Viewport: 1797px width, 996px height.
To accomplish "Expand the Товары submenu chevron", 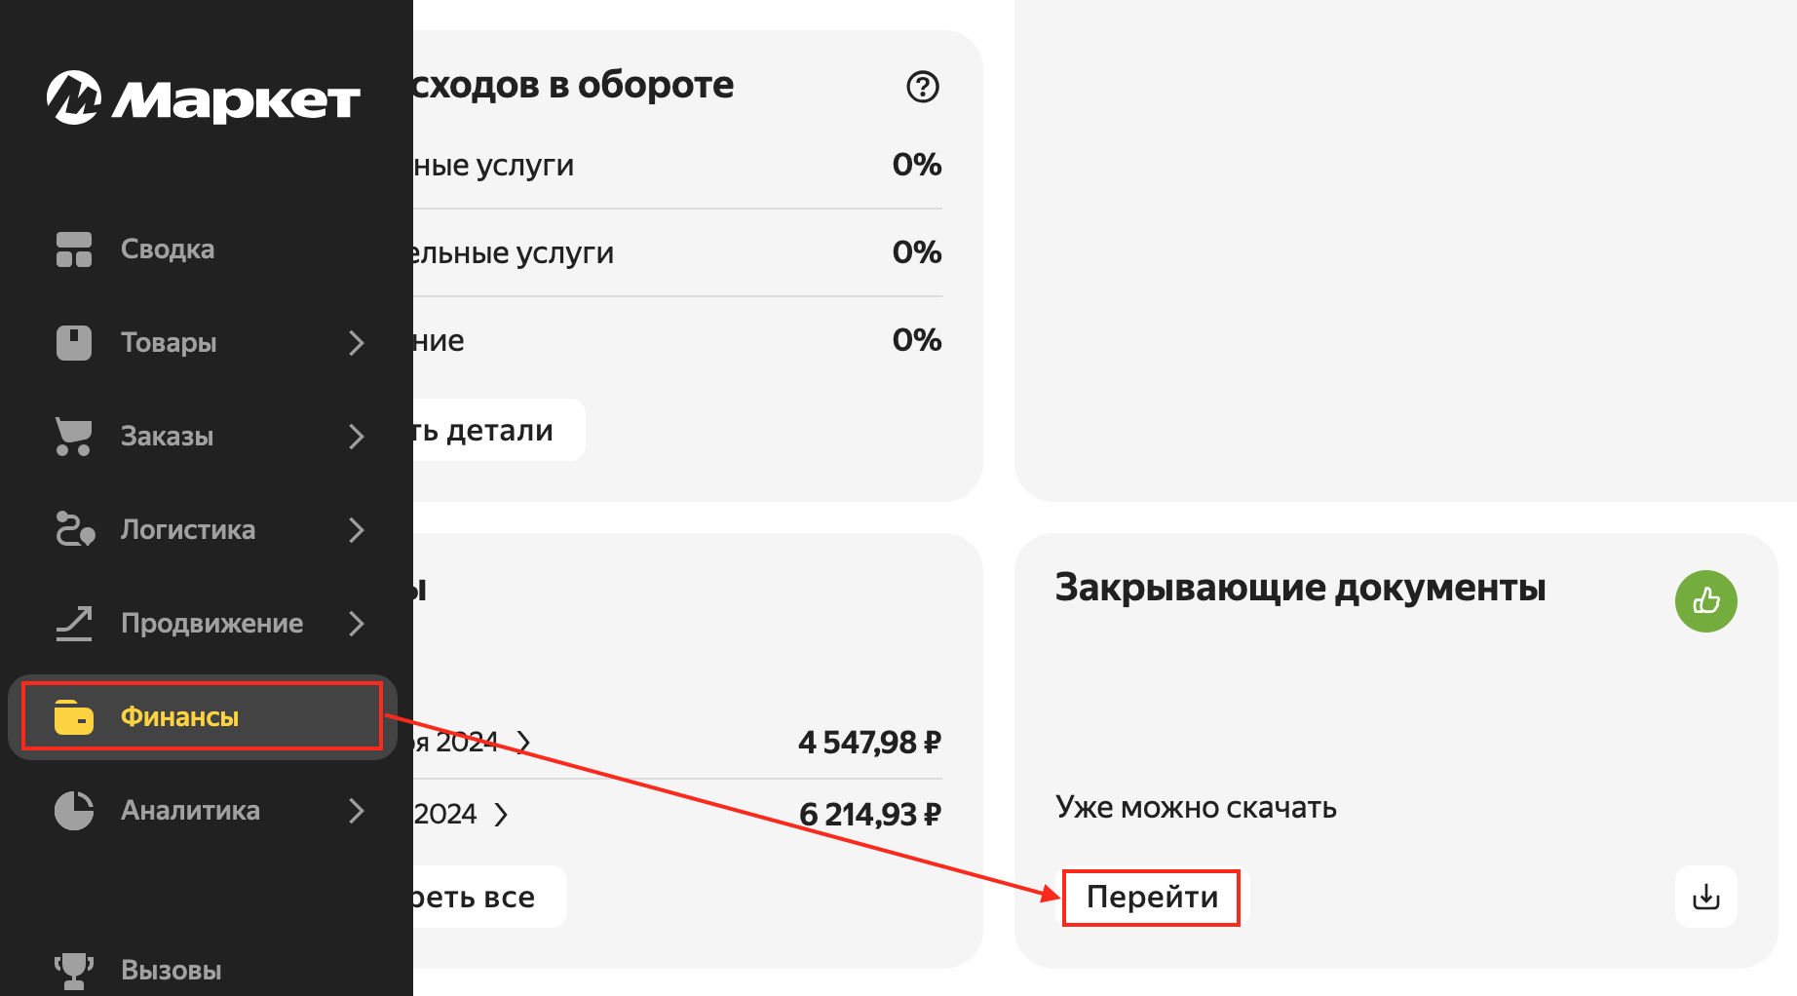I will [357, 343].
